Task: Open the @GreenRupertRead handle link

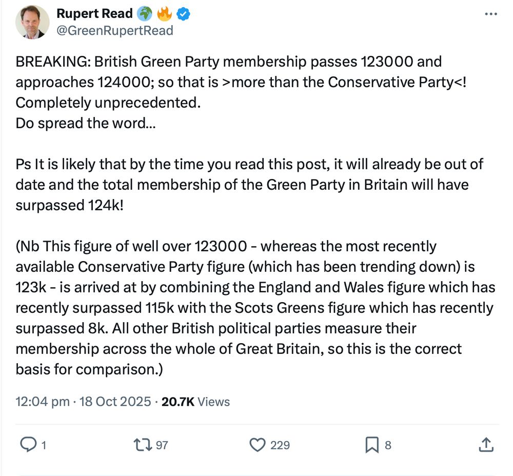Action: coord(114,30)
